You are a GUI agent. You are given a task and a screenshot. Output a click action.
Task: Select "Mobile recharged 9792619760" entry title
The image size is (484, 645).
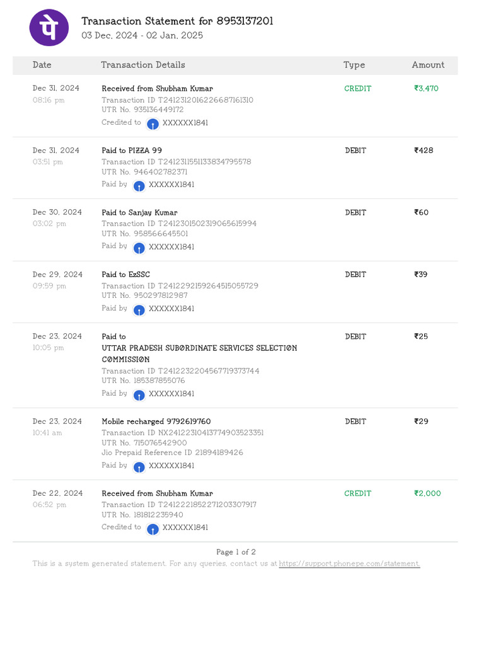(156, 421)
